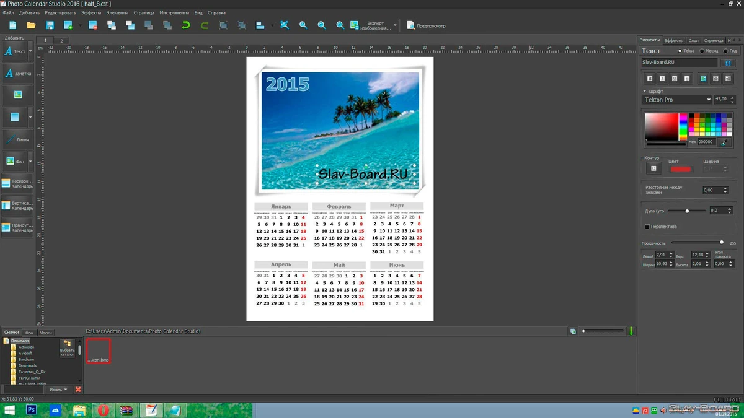The image size is (744, 418).
Task: Open a project with the yellow folder icon
Action: tap(31, 25)
